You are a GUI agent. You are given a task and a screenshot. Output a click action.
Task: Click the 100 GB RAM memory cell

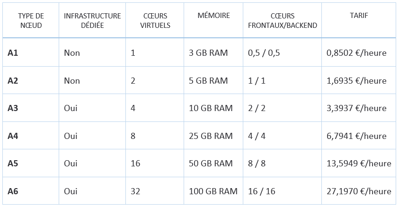[x=213, y=191]
